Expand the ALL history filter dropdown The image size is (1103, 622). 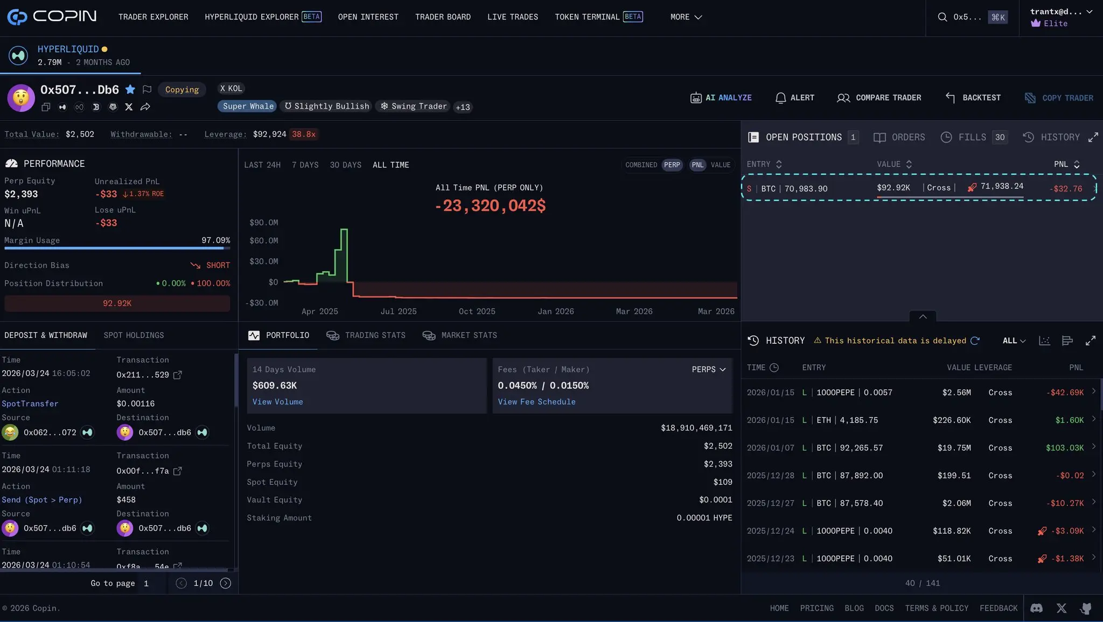click(x=1014, y=341)
